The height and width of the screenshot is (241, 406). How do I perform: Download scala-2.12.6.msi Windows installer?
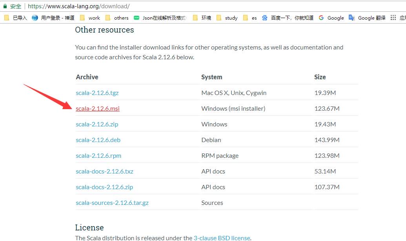coord(98,108)
